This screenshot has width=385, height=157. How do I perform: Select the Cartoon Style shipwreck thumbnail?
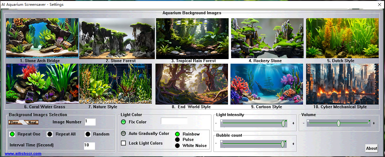tap(267, 84)
